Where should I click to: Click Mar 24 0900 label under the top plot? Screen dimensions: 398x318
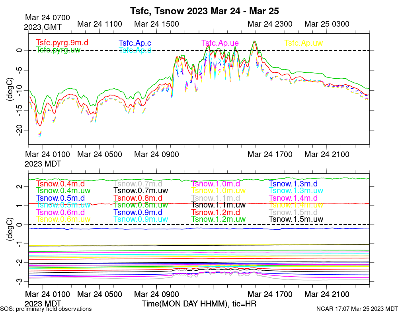[156, 154]
